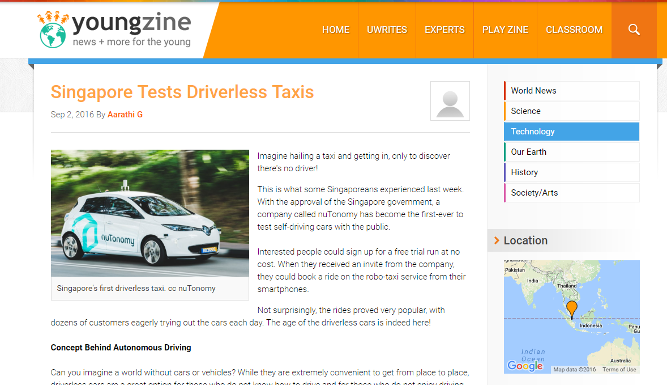
Task: Click the date 'Sep 2, 2016'
Action: pyautogui.click(x=72, y=115)
